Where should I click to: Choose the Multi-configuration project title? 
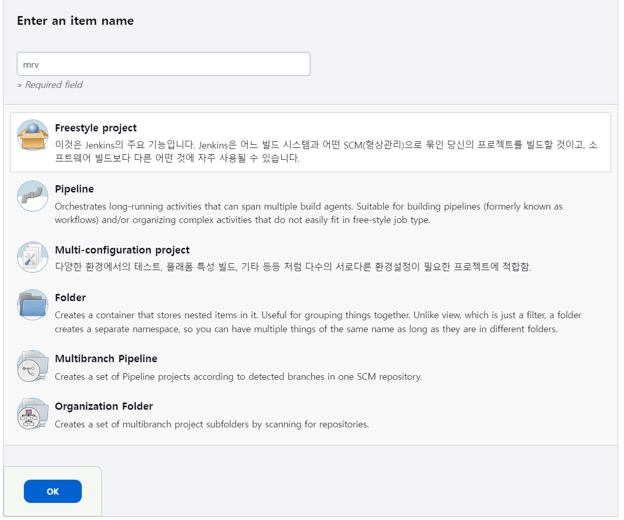click(x=122, y=250)
